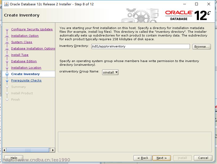Image resolution: width=217 pixels, height=164 pixels.
Task: Click the empty message area at bottom
Action: pyautogui.click(x=135, y=142)
